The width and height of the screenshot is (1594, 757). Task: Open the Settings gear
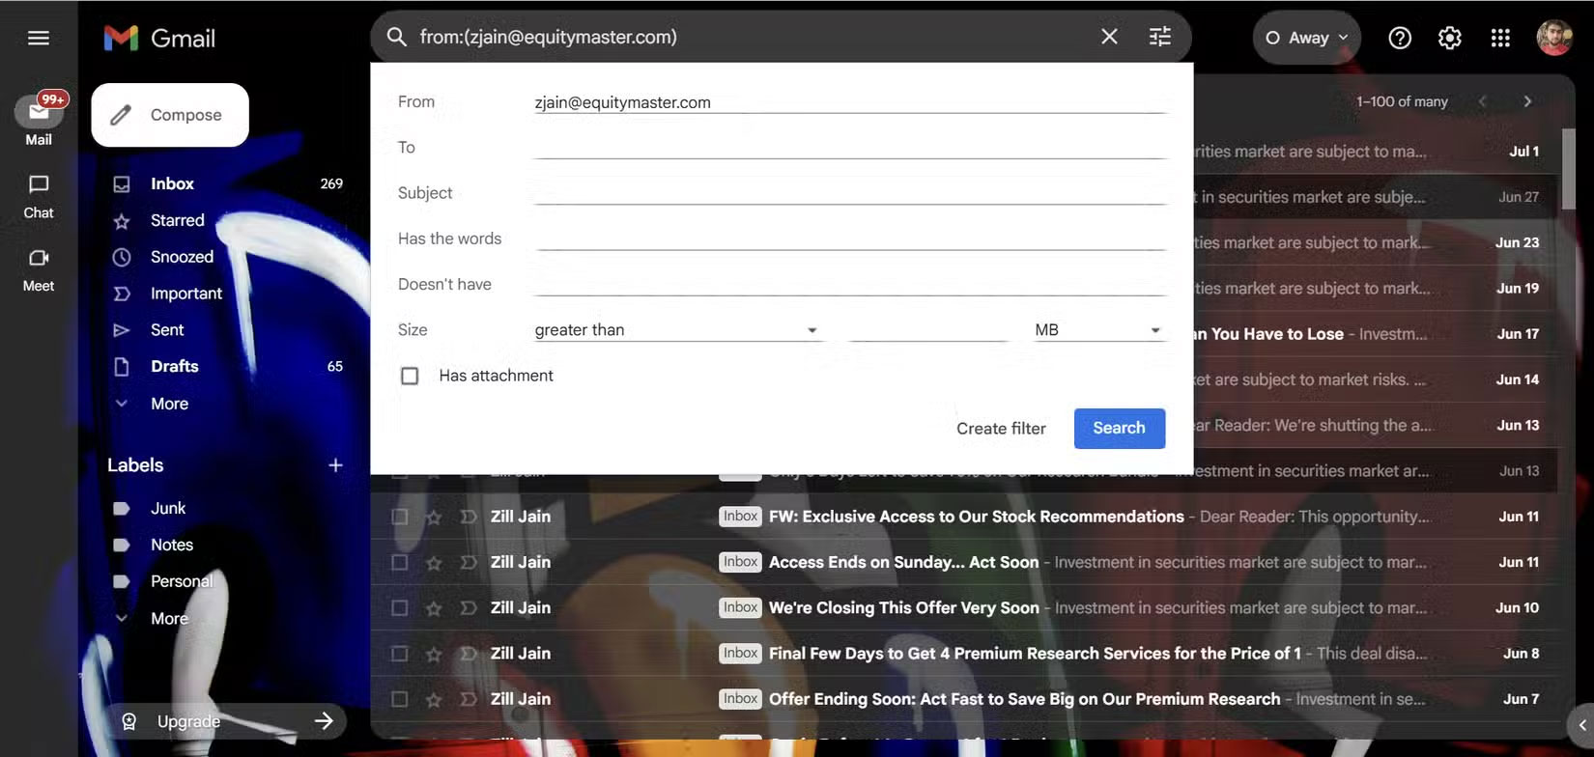[x=1449, y=38]
